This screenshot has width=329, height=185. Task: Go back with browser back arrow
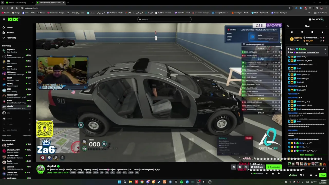(x=3, y=8)
